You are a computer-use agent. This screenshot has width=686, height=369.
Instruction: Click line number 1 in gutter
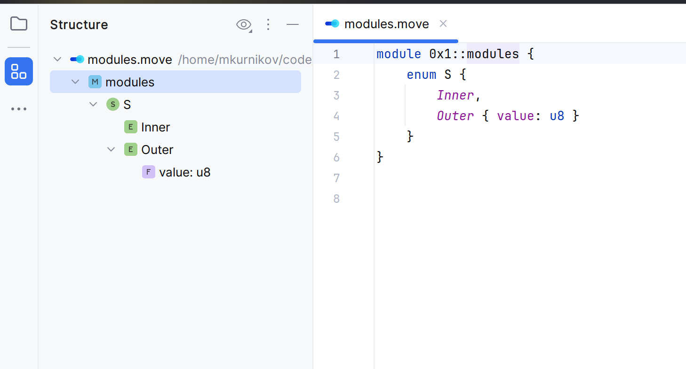[x=336, y=54]
